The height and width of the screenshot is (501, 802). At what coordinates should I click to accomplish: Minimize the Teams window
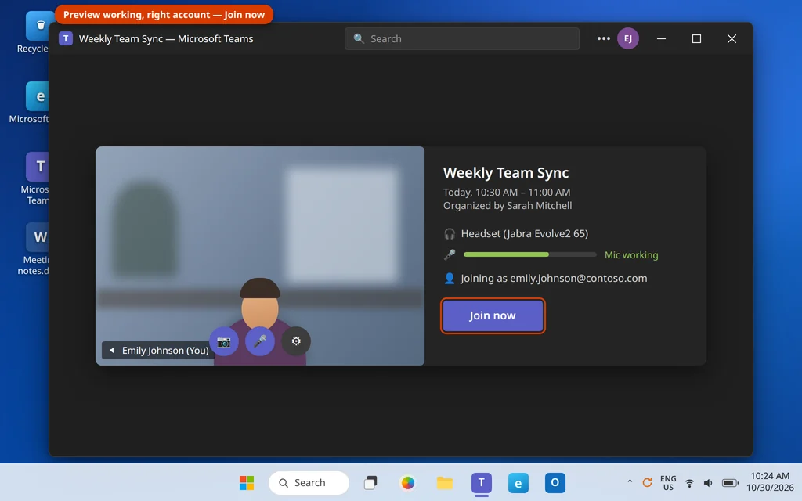[x=661, y=39]
